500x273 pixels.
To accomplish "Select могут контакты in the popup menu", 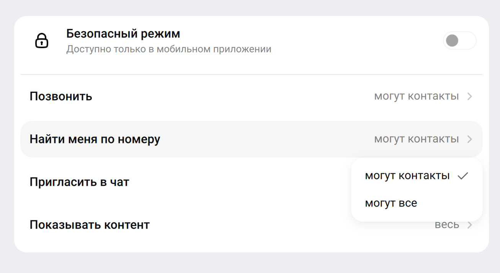I will [407, 176].
